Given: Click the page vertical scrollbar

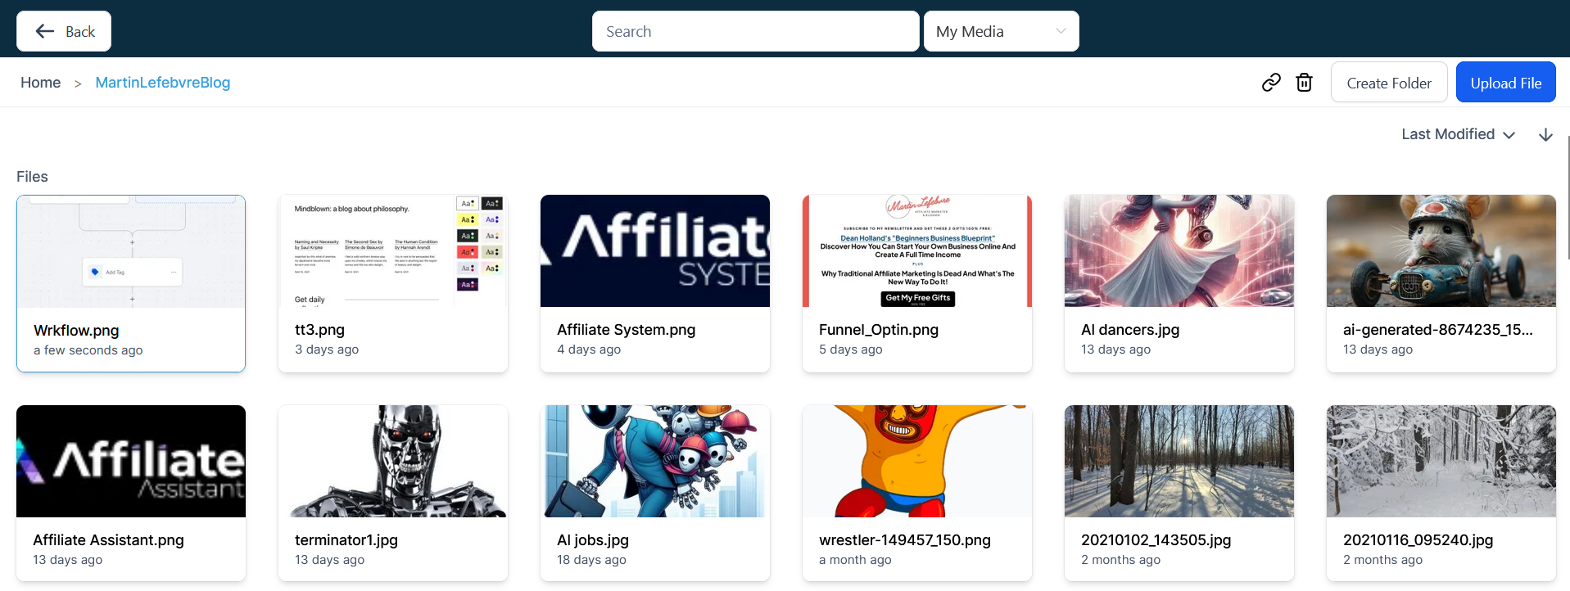Looking at the screenshot, I should (1568, 196).
